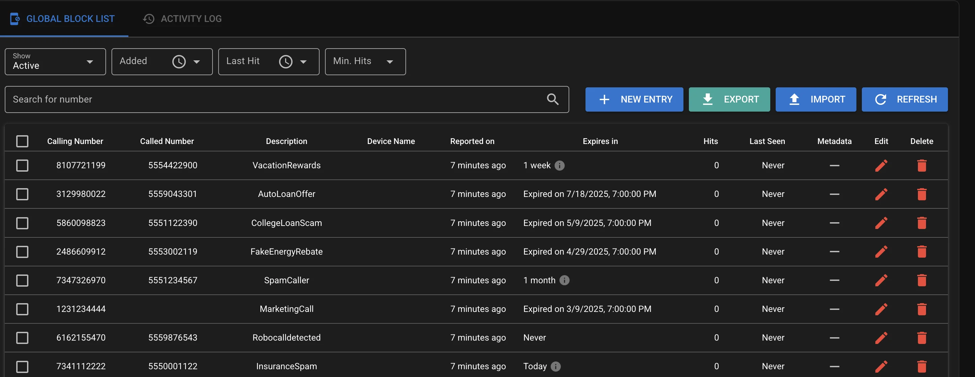
Task: Click the FakeEnergyRebate description cell
Action: [286, 252]
